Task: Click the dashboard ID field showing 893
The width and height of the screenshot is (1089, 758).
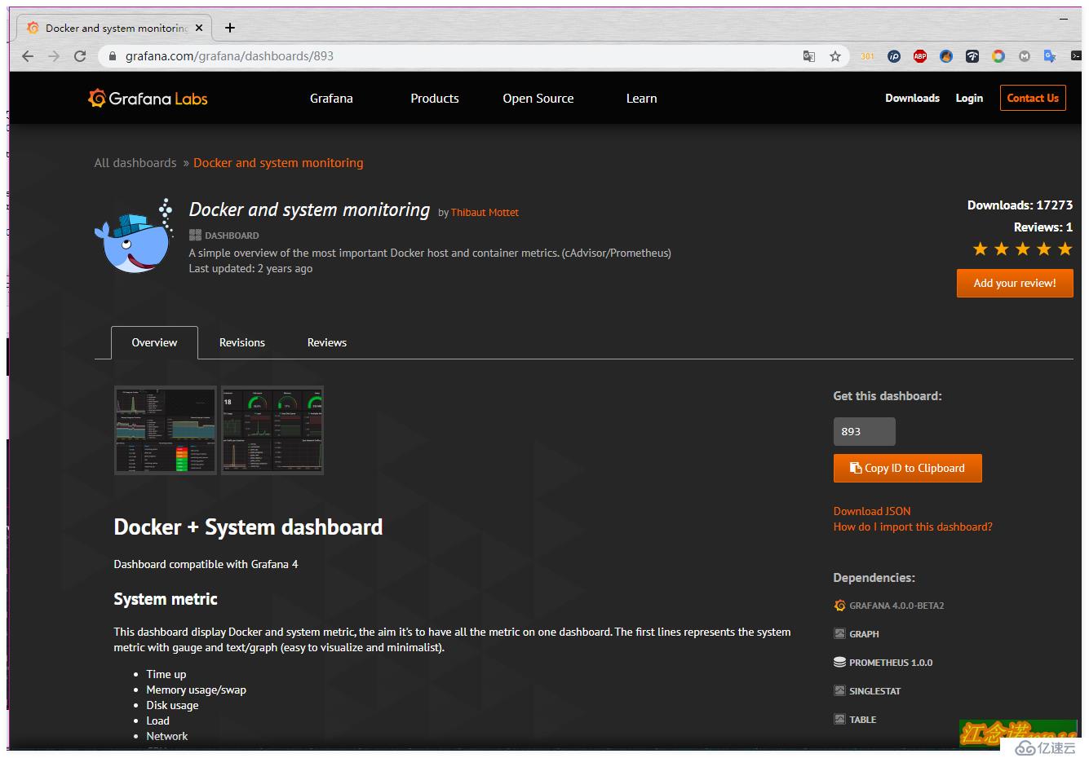Action: tap(865, 432)
